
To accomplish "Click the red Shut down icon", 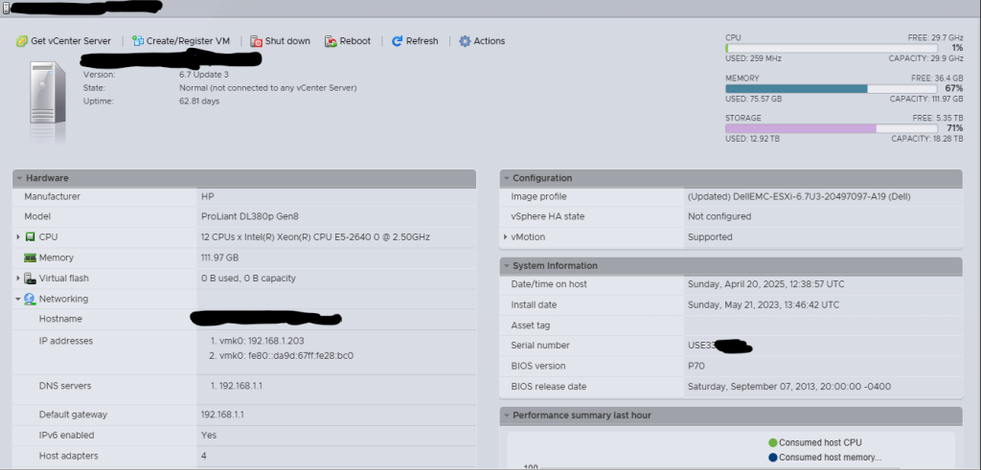I will click(x=256, y=41).
